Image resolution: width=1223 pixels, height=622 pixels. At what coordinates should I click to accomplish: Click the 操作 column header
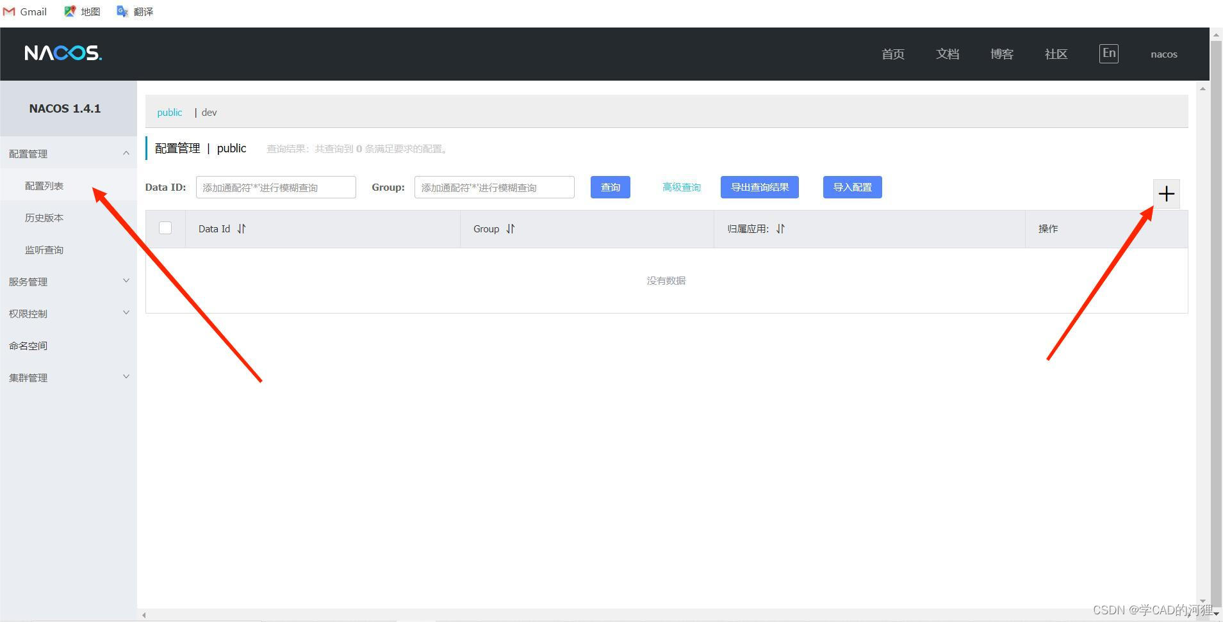coord(1048,228)
